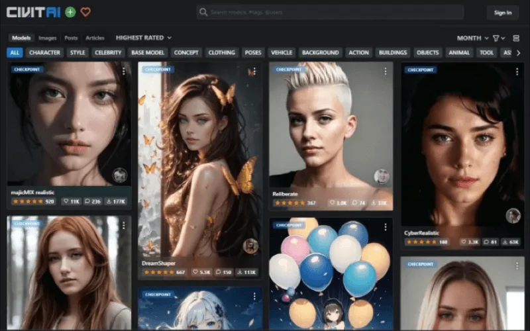
Task: Click comments count on majicMIX realistic
Action: click(x=93, y=201)
